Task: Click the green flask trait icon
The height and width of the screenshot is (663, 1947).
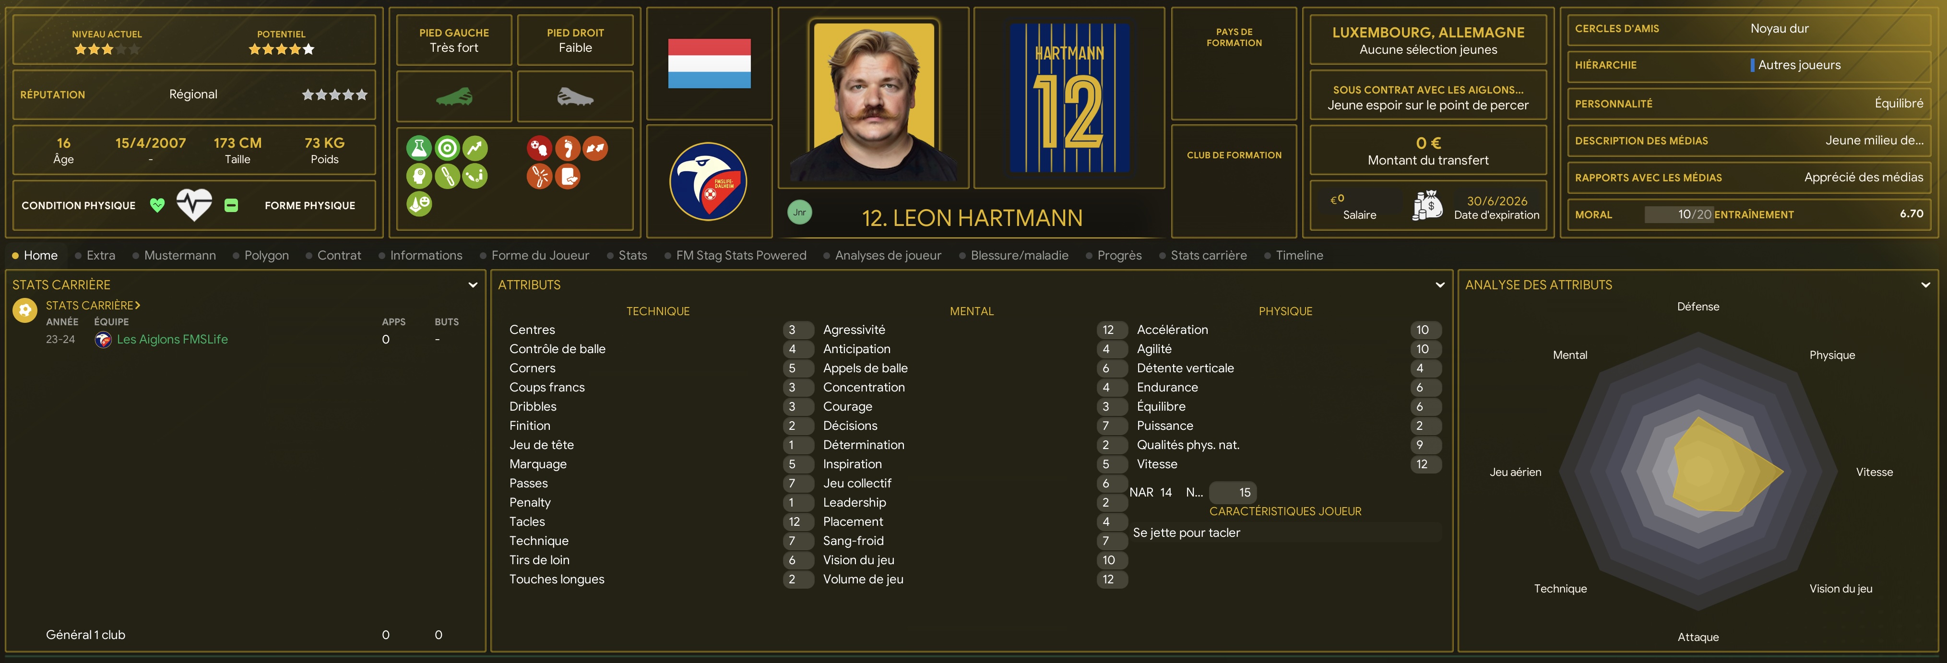Action: pyautogui.click(x=419, y=148)
